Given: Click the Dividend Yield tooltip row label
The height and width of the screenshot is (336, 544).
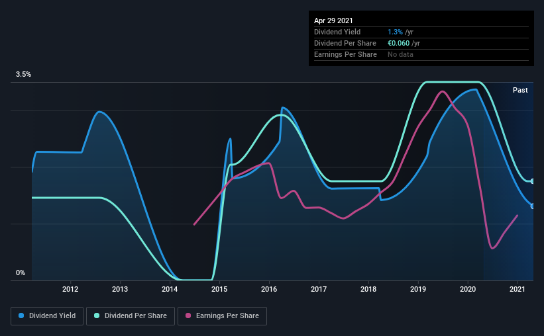Looking at the screenshot, I should point(337,32).
